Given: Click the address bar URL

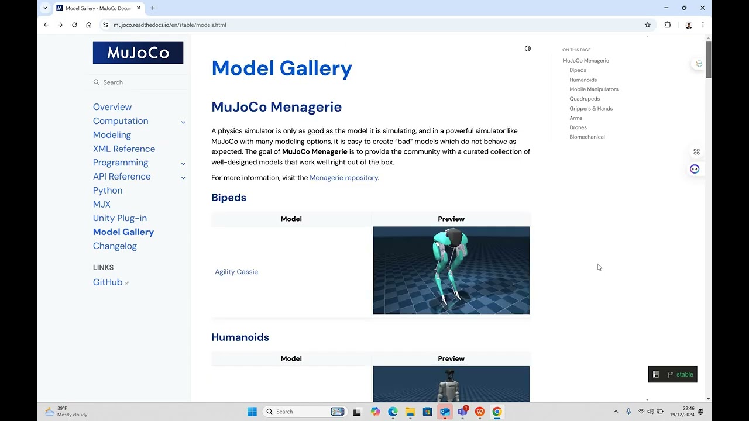Looking at the screenshot, I should (x=170, y=25).
